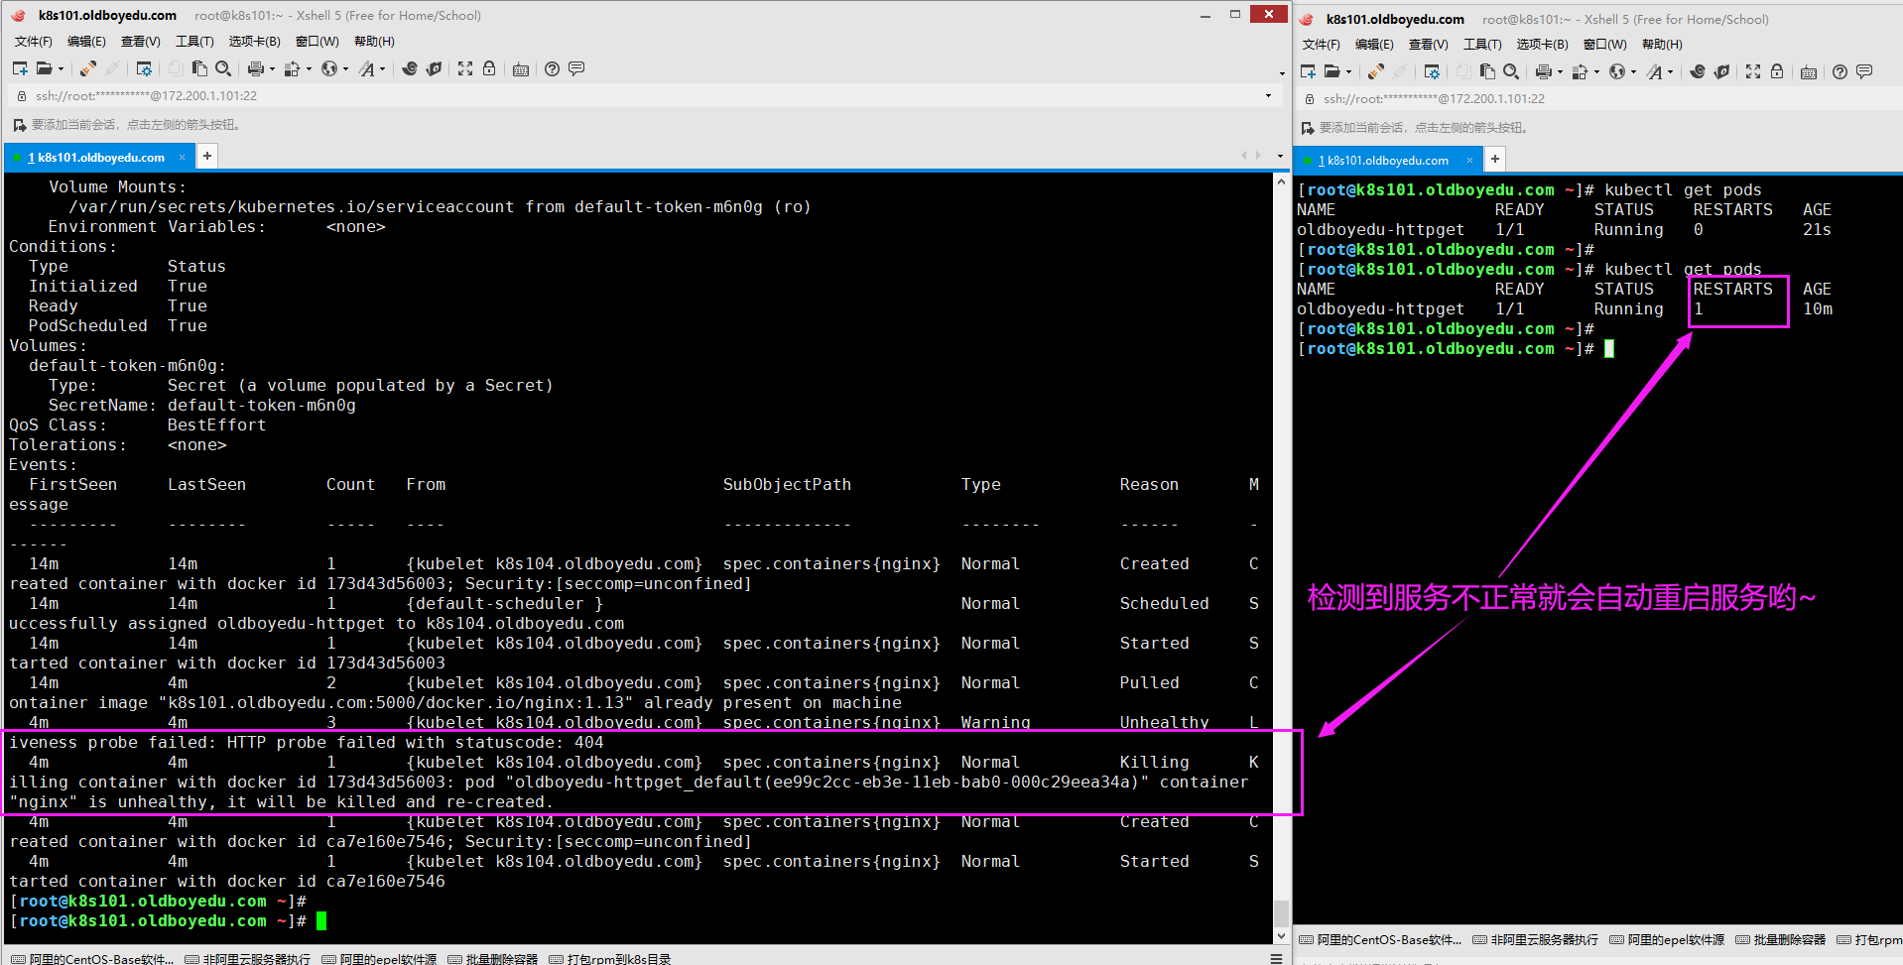Image resolution: width=1903 pixels, height=965 pixels.
Task: Expand the font 'A' dropdown in left window
Action: point(382,69)
